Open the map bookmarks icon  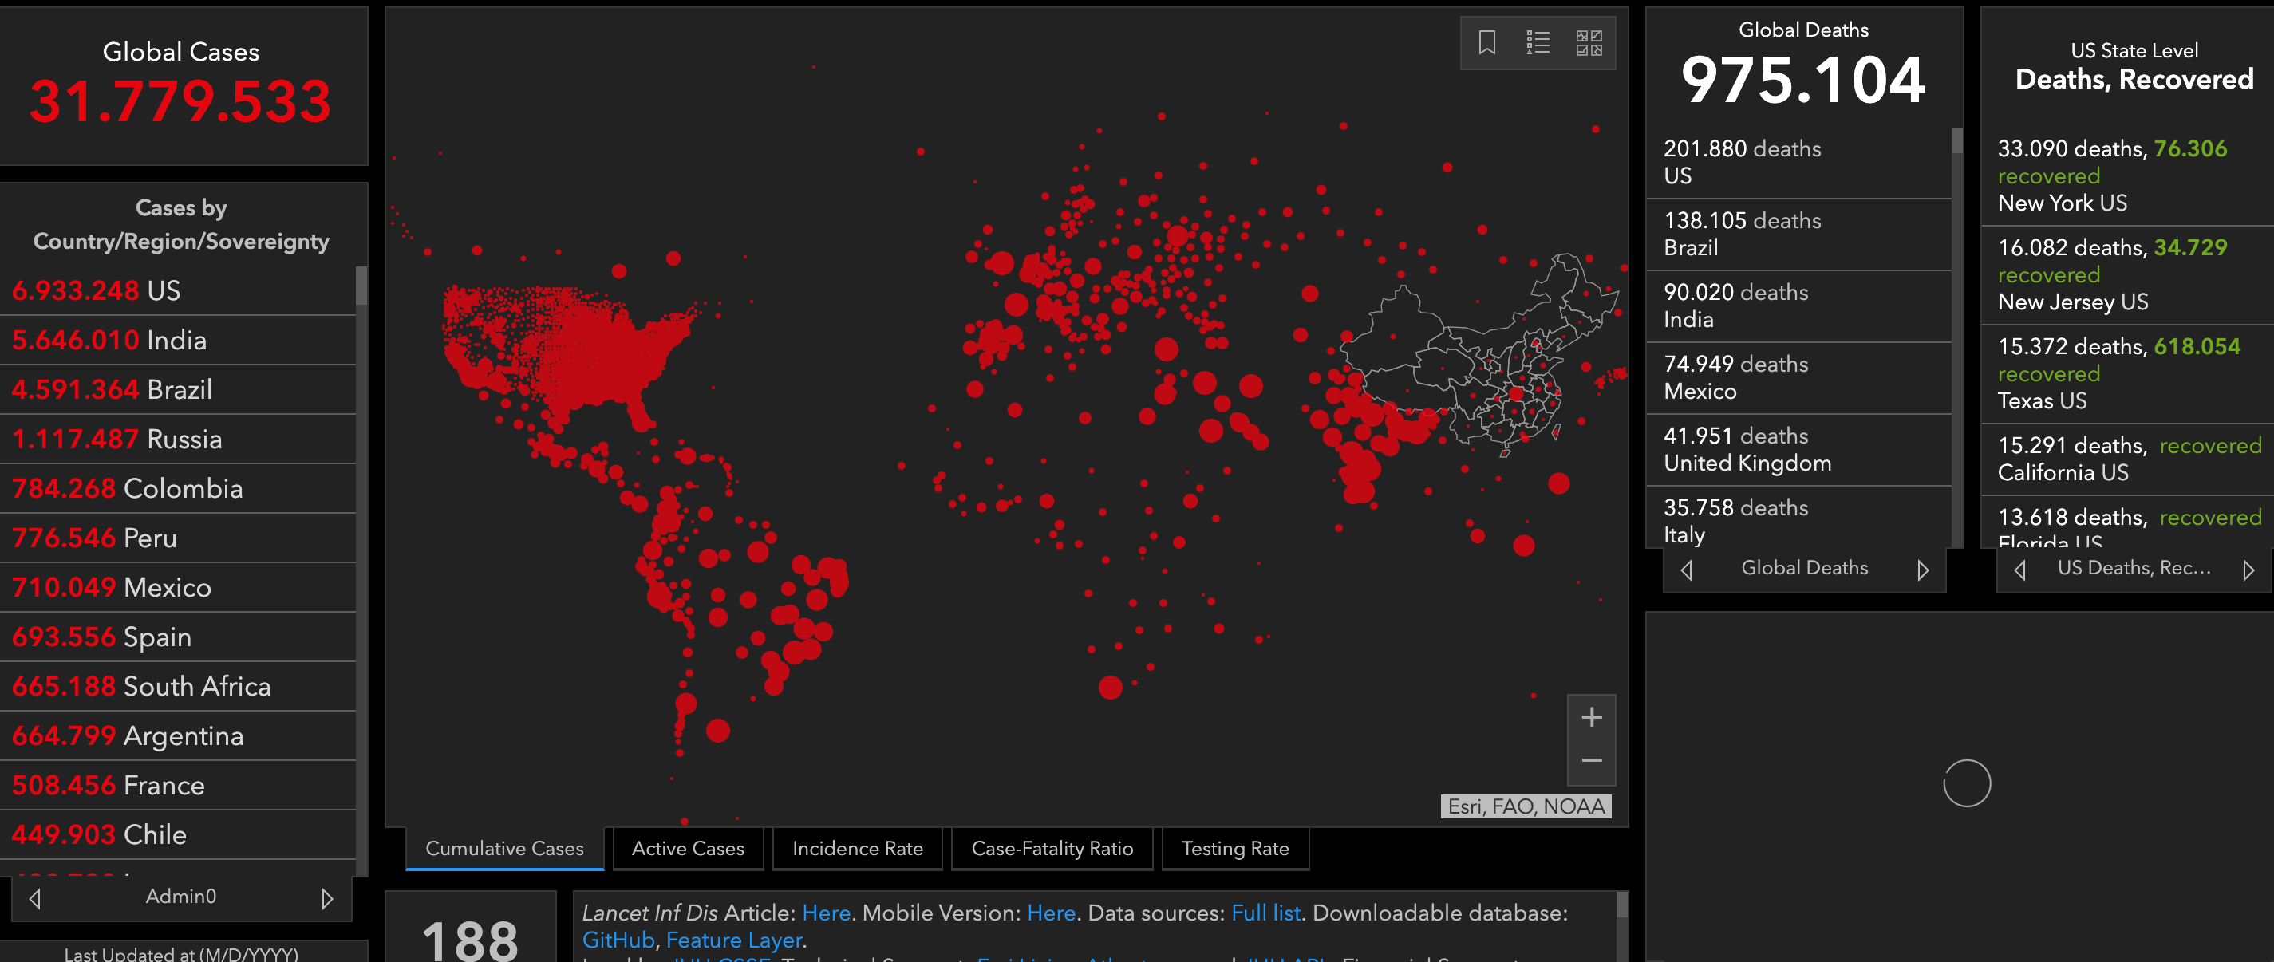coord(1486,42)
